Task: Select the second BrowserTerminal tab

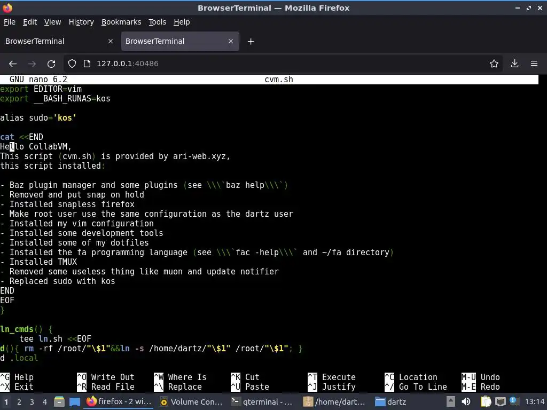Action: (x=180, y=41)
